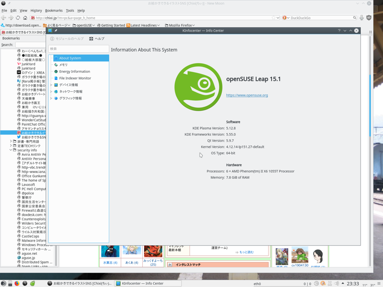Screen dimensions: 383x287
Task: Open the Tools menu
Action: [70, 10]
